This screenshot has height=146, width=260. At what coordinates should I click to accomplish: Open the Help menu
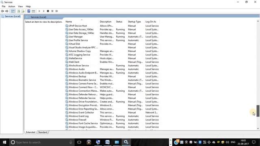point(28,6)
